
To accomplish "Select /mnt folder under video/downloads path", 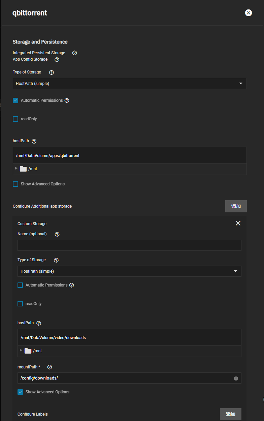I will click(x=33, y=351).
